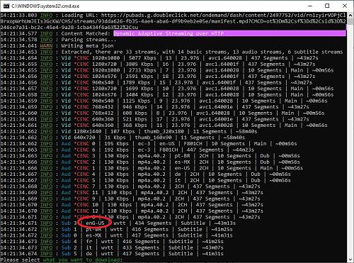This screenshot has width=354, height=263.
Task: Maximize the command prompt window
Action: tap(327, 6)
